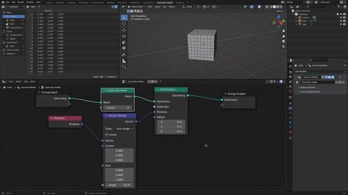Select the Cube object in outliner

click(304, 21)
